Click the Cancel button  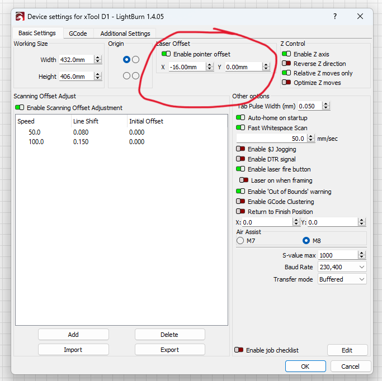(x=350, y=366)
